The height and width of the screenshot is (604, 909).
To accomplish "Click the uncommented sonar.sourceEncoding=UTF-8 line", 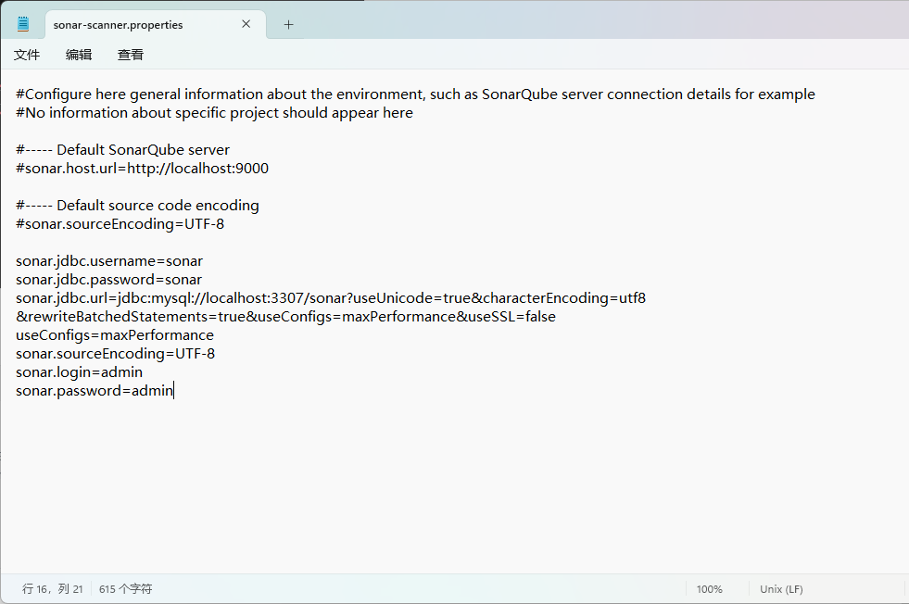I will point(116,354).
